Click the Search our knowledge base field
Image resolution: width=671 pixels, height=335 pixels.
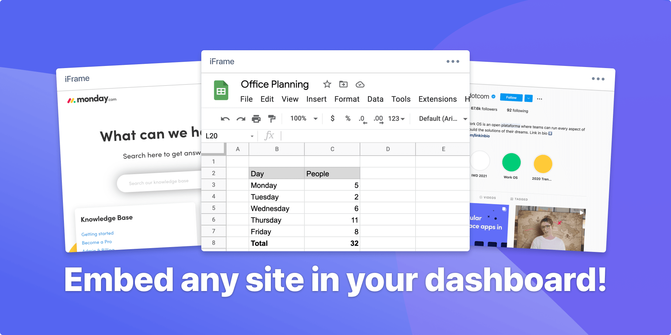coord(159,181)
